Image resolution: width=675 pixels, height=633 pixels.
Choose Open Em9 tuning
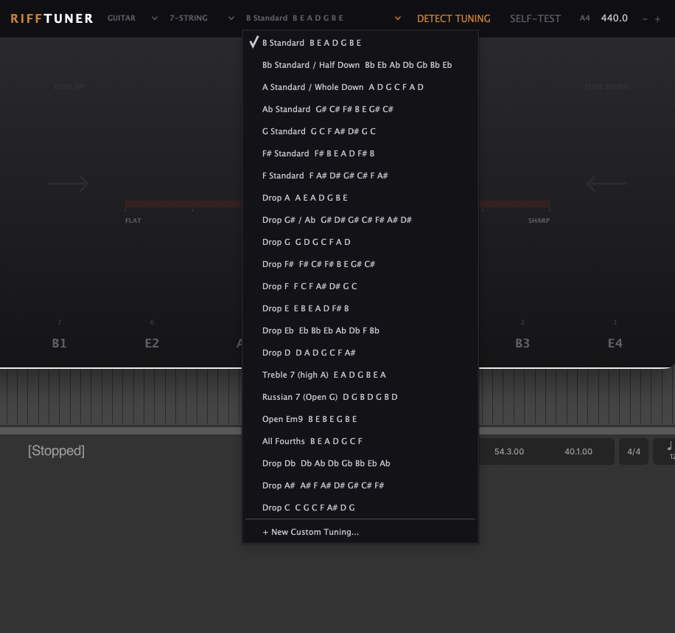pos(360,419)
